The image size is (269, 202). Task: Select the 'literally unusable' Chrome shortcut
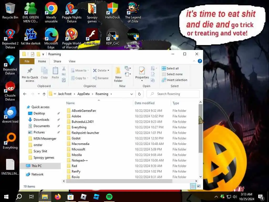tap(51, 12)
